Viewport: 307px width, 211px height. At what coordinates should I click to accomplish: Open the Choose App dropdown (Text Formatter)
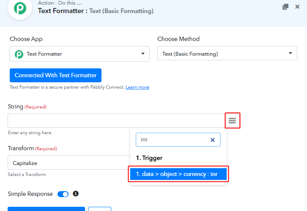click(79, 54)
